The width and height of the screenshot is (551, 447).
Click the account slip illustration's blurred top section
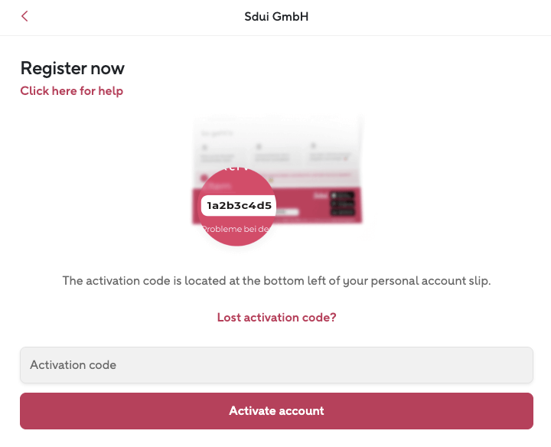[276, 145]
